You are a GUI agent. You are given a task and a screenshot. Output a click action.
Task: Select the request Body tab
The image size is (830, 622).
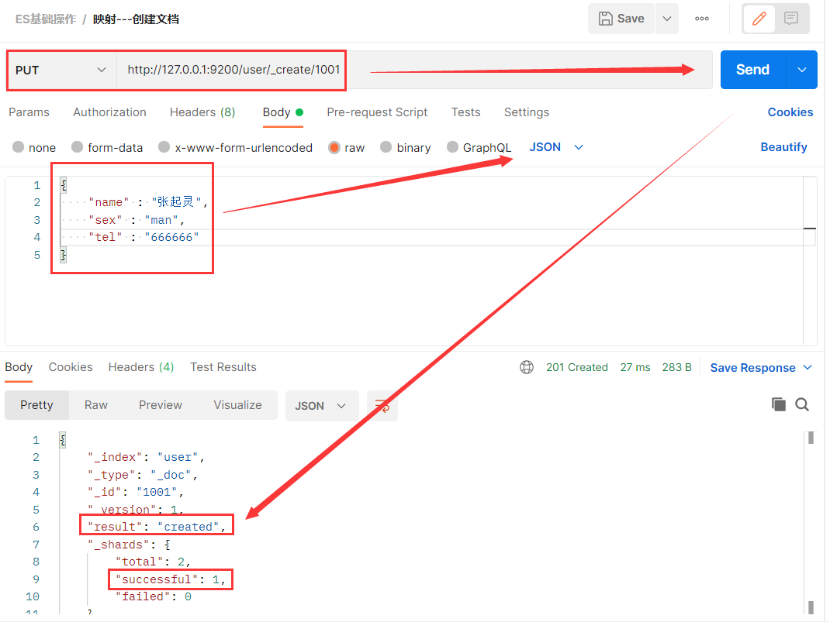coord(282,112)
